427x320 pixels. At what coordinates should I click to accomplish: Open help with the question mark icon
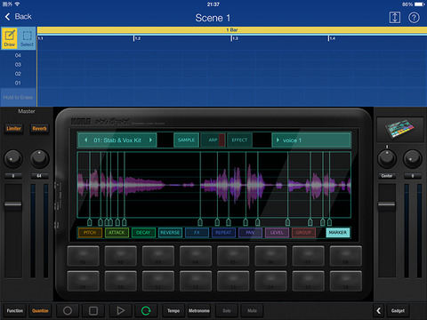[x=414, y=18]
